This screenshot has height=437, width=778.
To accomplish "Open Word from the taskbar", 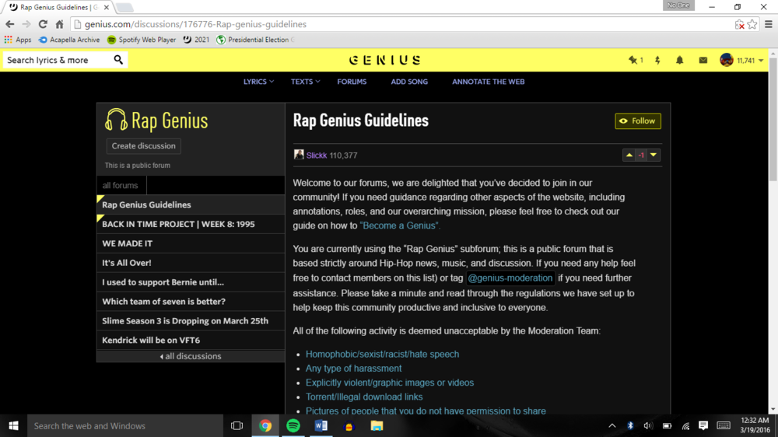I will tap(321, 425).
